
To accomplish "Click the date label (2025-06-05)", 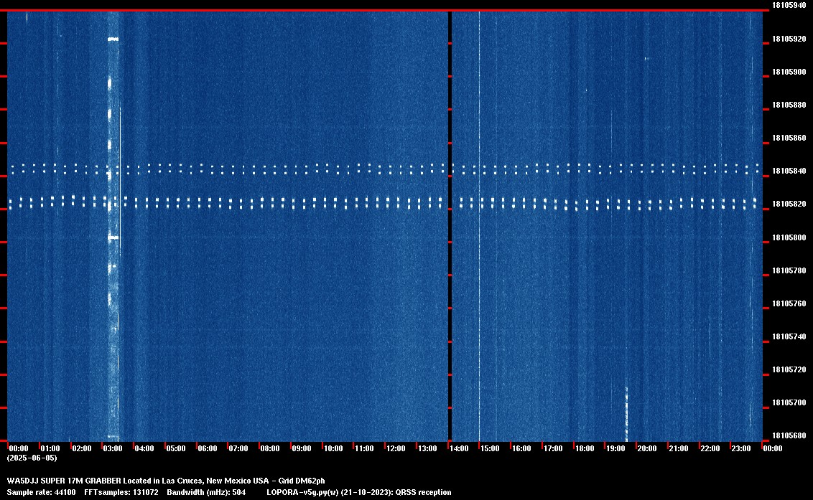I will coord(32,458).
